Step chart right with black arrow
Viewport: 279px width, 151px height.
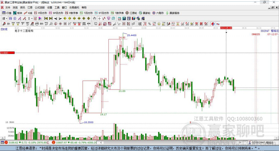60,19
